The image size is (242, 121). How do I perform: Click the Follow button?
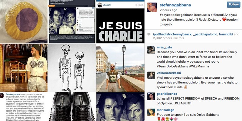(x=234, y=5)
